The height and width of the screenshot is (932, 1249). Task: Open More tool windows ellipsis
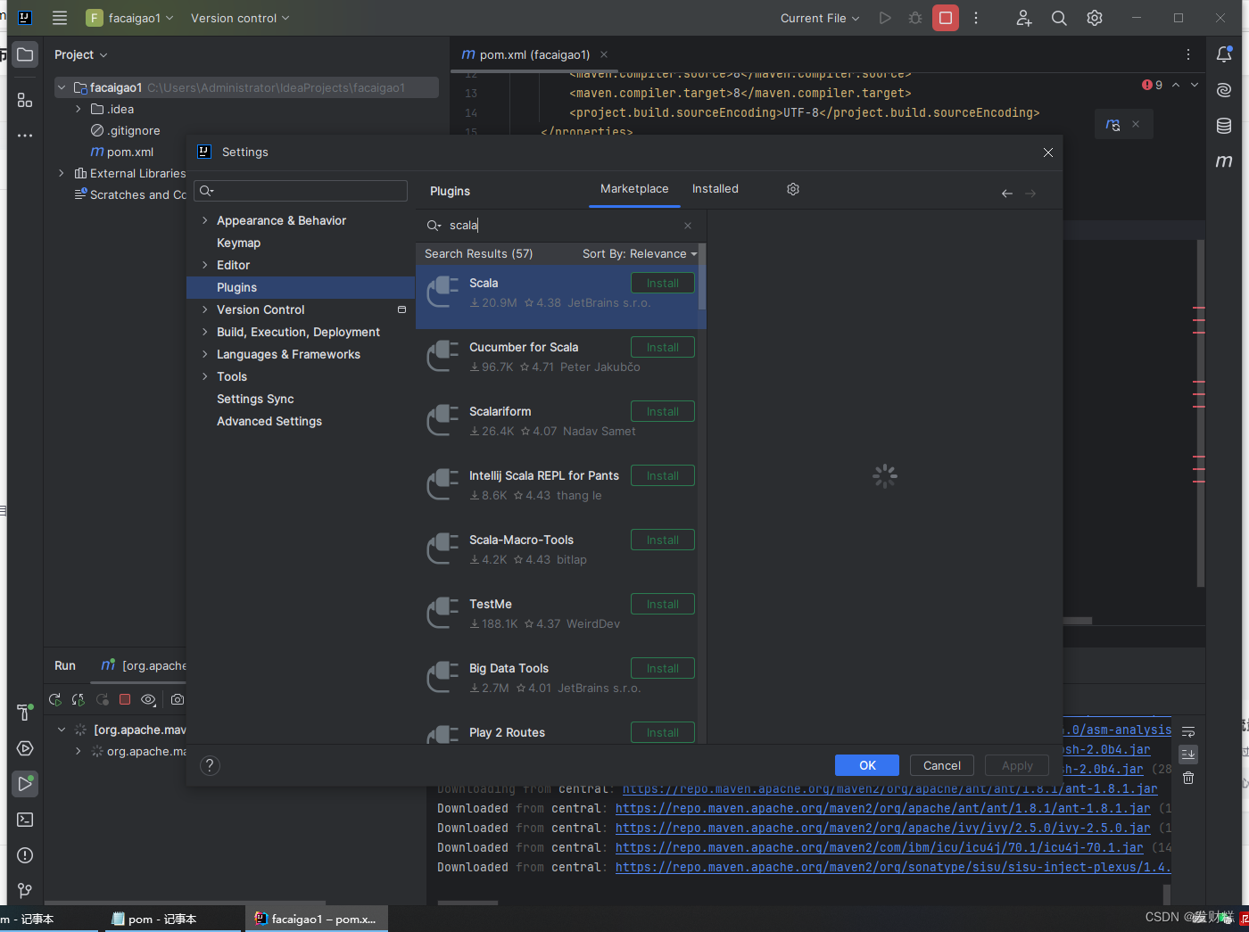point(25,136)
